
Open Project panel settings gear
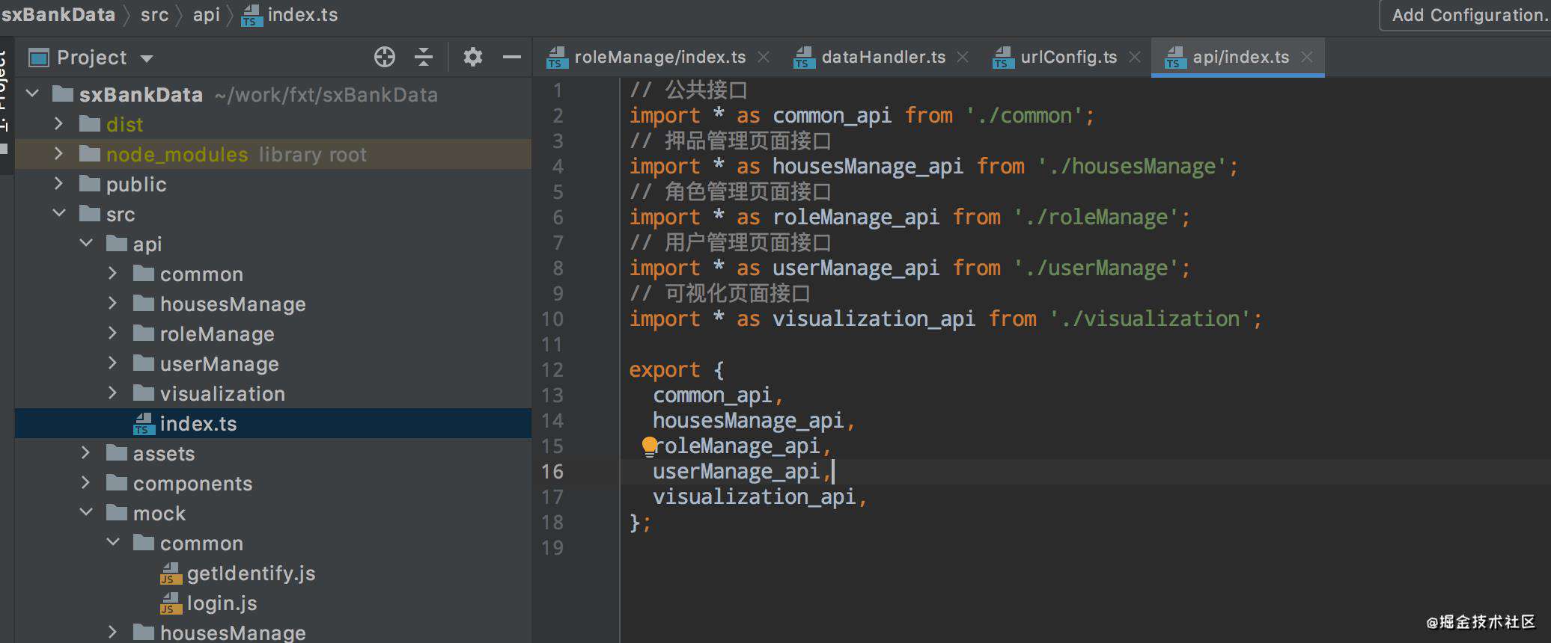(x=473, y=57)
